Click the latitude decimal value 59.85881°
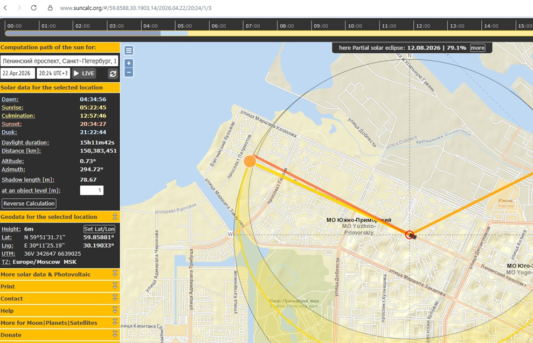 (99, 237)
